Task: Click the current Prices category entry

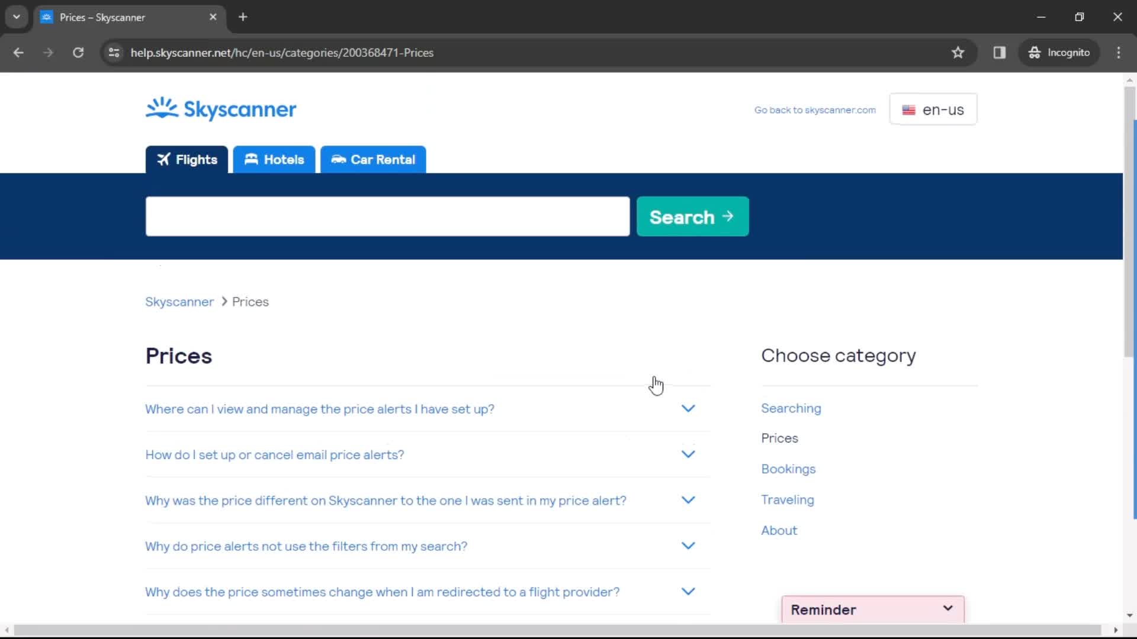Action: point(779,438)
